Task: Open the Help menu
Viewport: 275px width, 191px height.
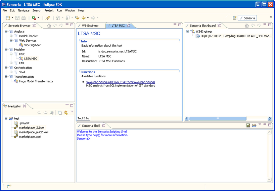Action: click(x=81, y=10)
